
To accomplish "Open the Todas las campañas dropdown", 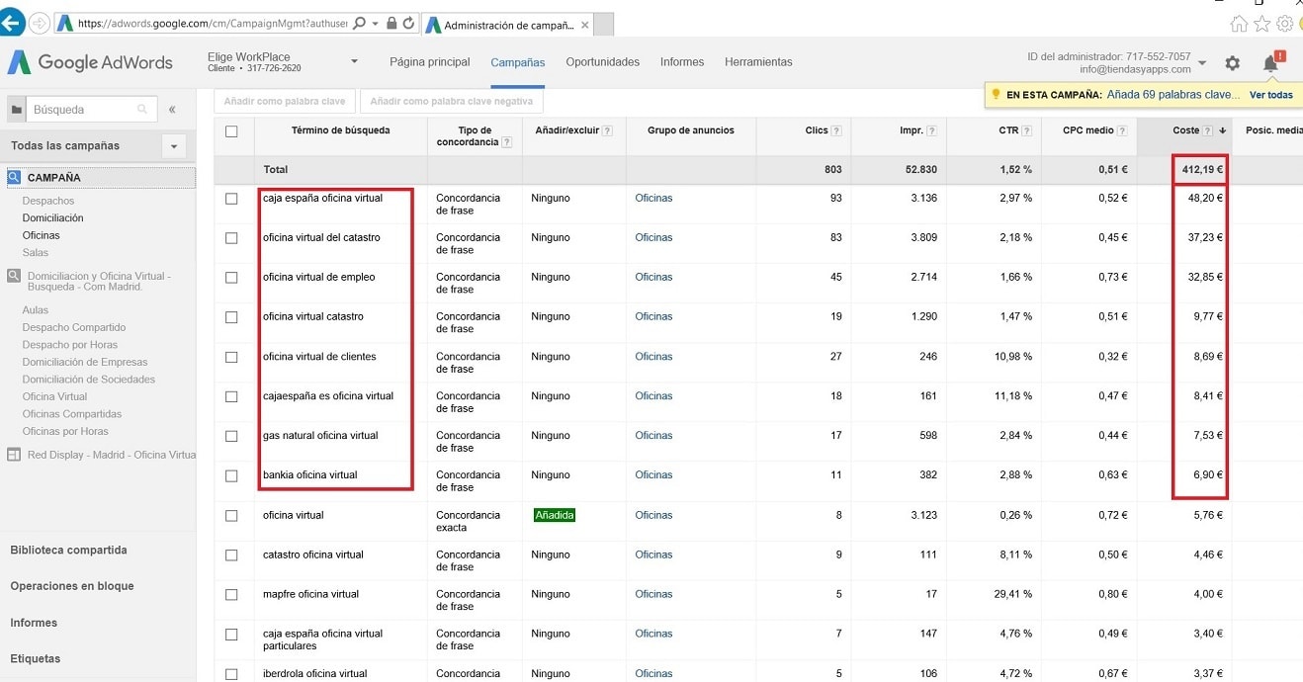I will tap(174, 145).
